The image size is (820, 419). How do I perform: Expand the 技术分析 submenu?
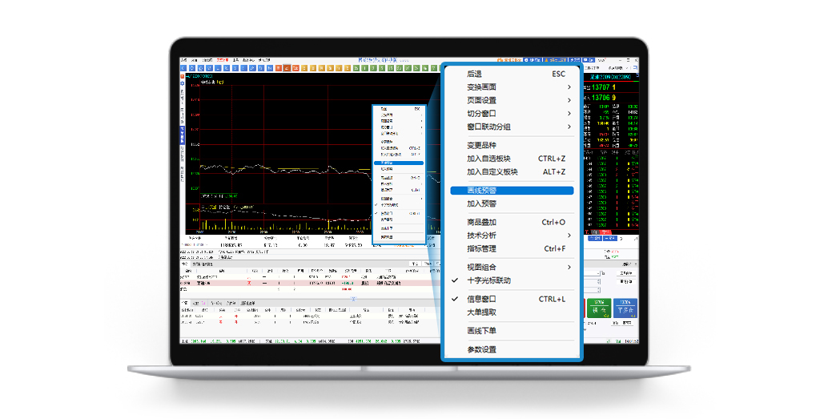coord(512,236)
